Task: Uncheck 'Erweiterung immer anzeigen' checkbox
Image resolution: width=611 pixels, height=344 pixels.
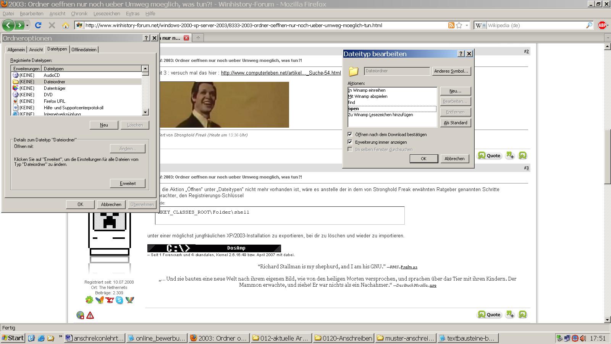Action: [350, 142]
